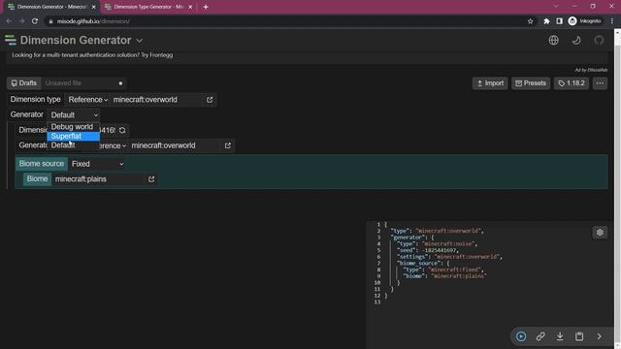Copy share link chain icon

point(540,336)
